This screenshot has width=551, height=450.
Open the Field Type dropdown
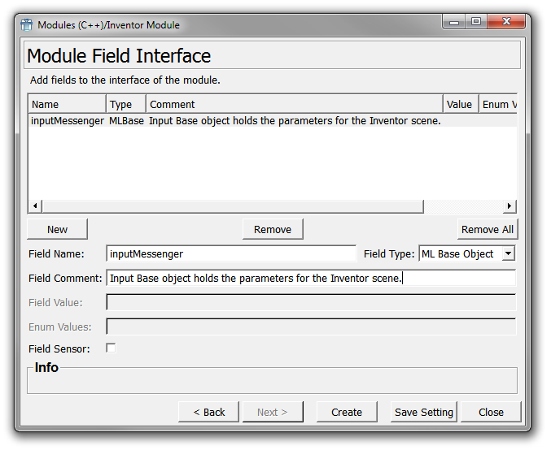[x=508, y=253]
